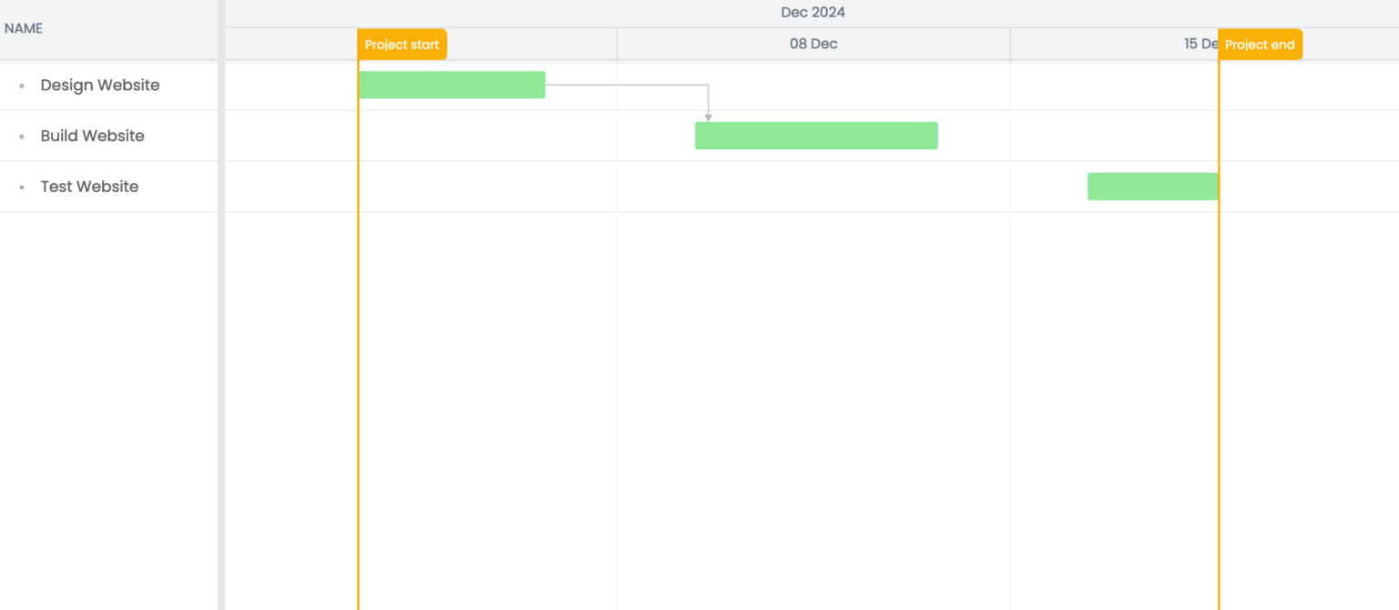Open the Build Website task name

pyautogui.click(x=92, y=136)
